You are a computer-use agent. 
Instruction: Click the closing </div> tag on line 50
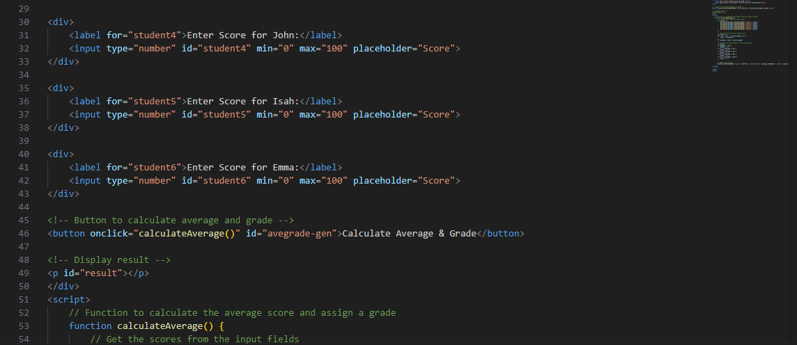tap(63, 286)
